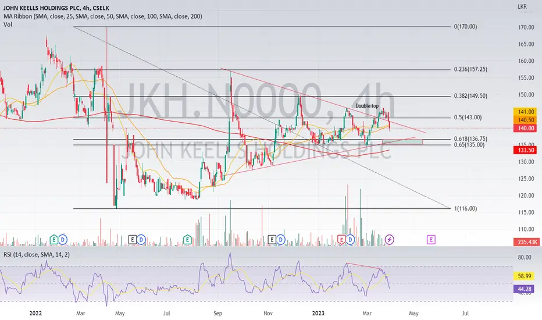
Task: Click the orange 140.50 price tag
Action: (526, 120)
